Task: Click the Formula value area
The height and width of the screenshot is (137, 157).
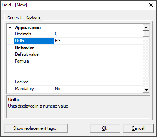Action: coord(99,68)
